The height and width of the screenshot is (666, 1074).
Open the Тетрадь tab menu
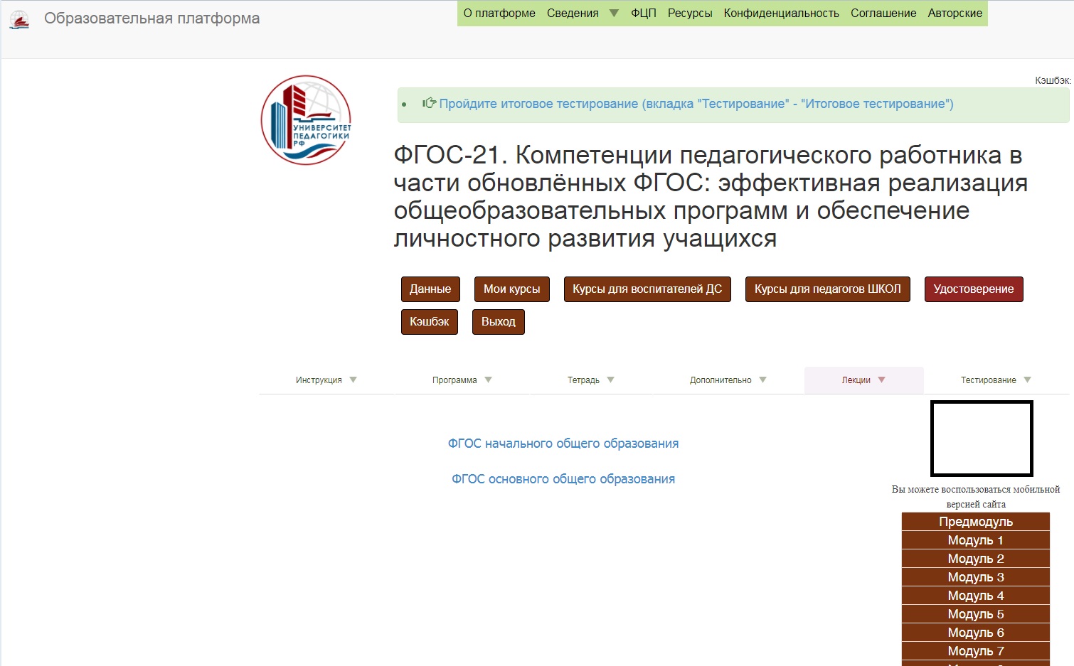click(x=610, y=380)
